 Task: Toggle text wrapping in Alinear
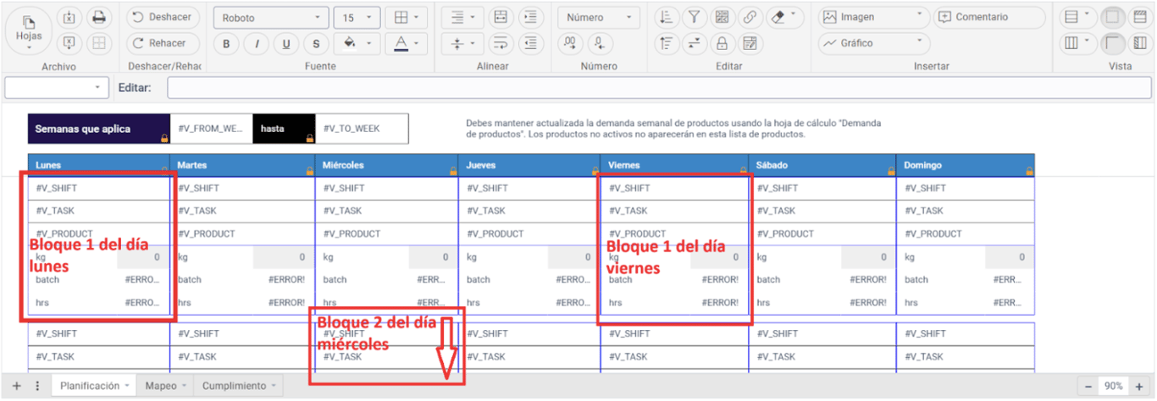point(500,43)
